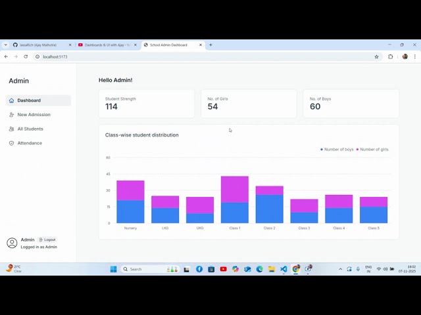Viewport: 421px width, 315px height.
Task: Open the weather widget on the taskbar
Action: coord(14,268)
